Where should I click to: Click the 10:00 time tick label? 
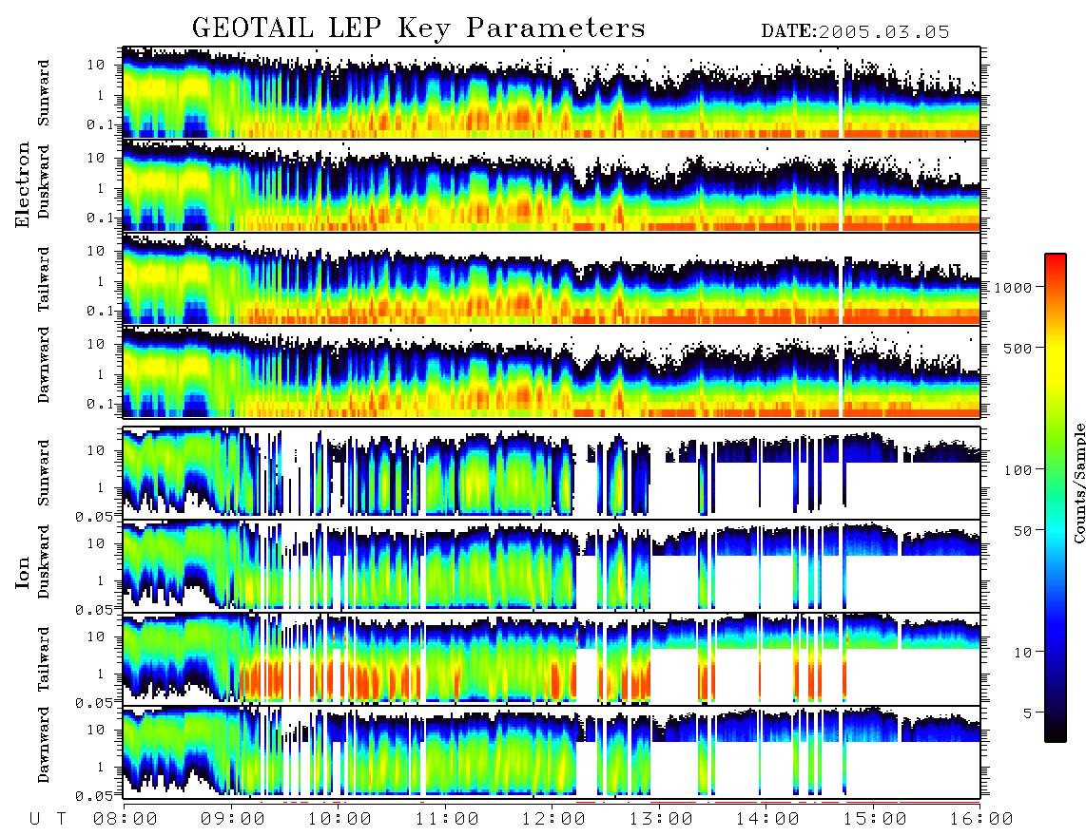click(x=339, y=820)
